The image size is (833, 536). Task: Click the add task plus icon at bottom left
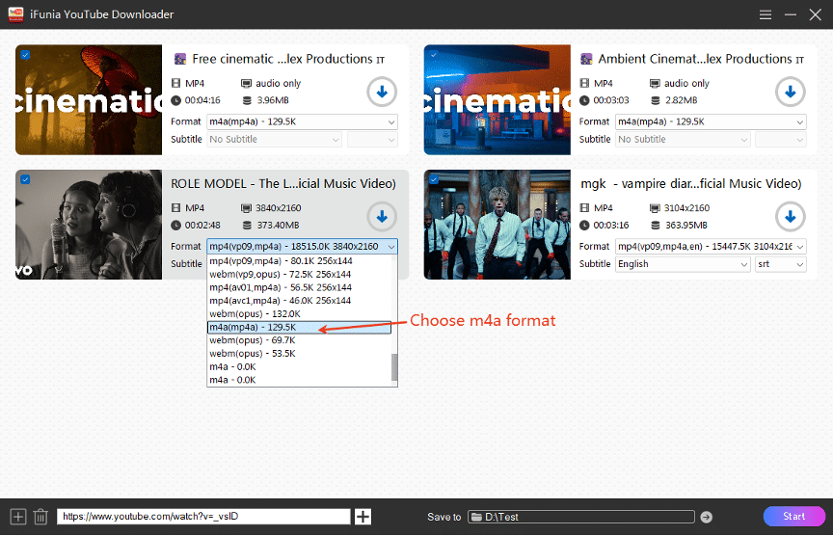18,517
